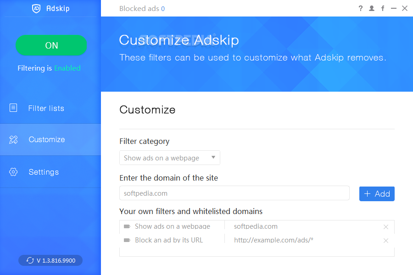
Task: Toggle the green ON filtering button
Action: 51,45
